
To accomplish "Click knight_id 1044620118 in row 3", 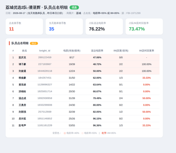I will click(45, 71).
